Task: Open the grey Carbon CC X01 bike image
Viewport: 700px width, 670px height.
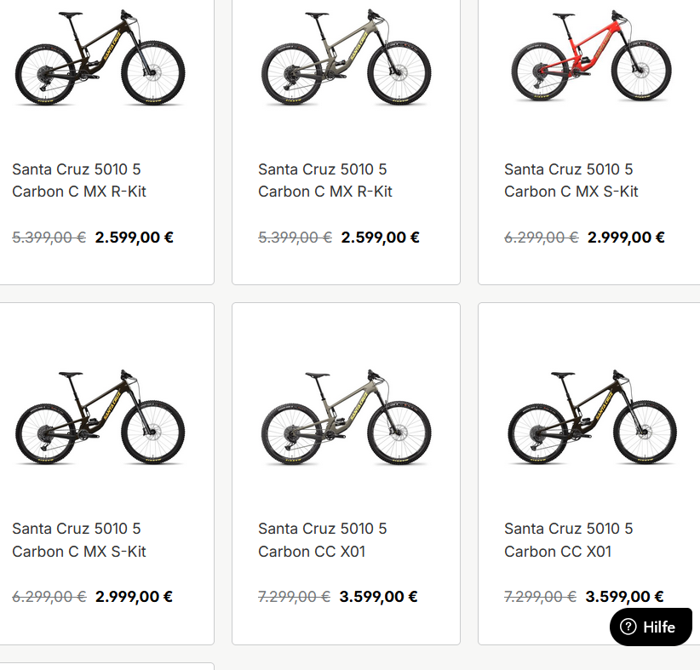Action: pyautogui.click(x=346, y=418)
